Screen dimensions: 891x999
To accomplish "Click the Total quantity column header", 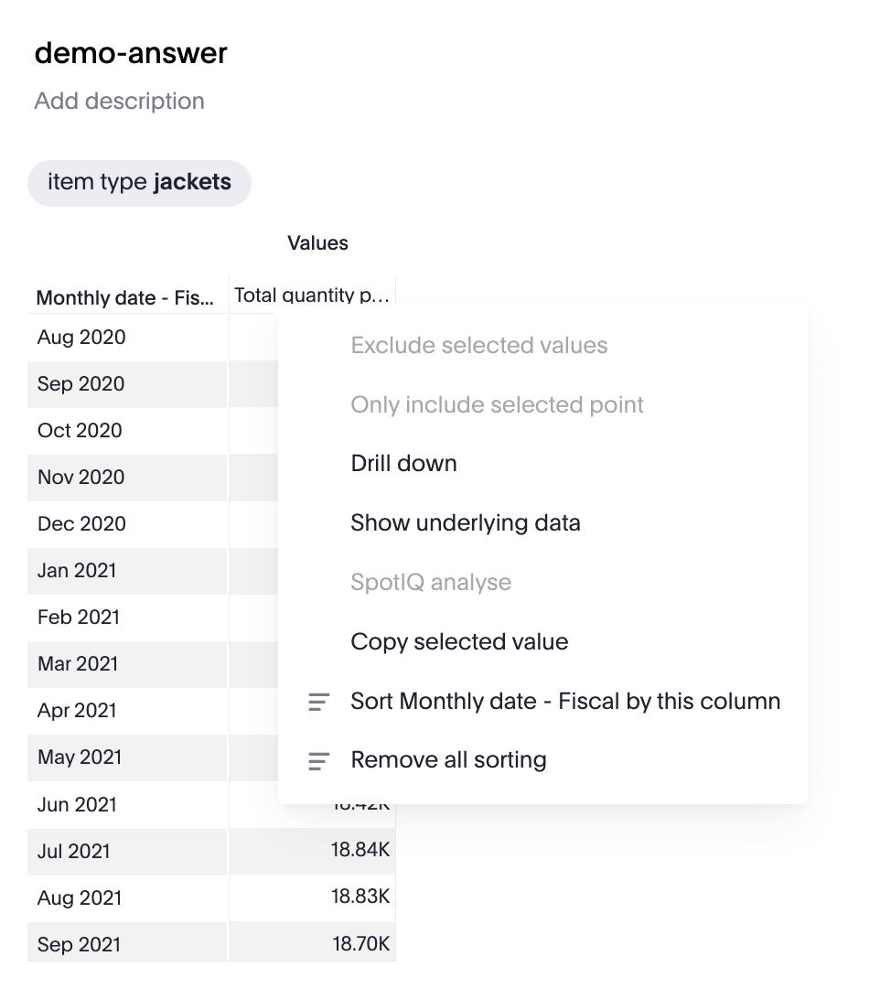I will point(312,295).
